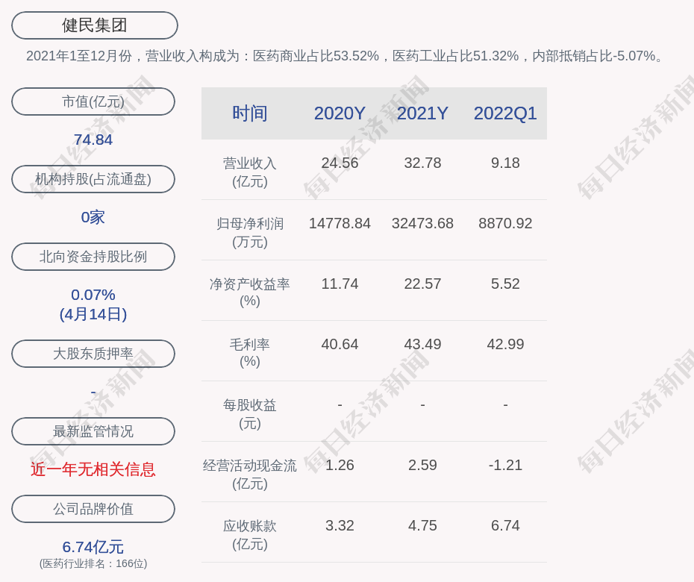
Task: Click the red 近一年无相关信息 text
Action: point(93,469)
